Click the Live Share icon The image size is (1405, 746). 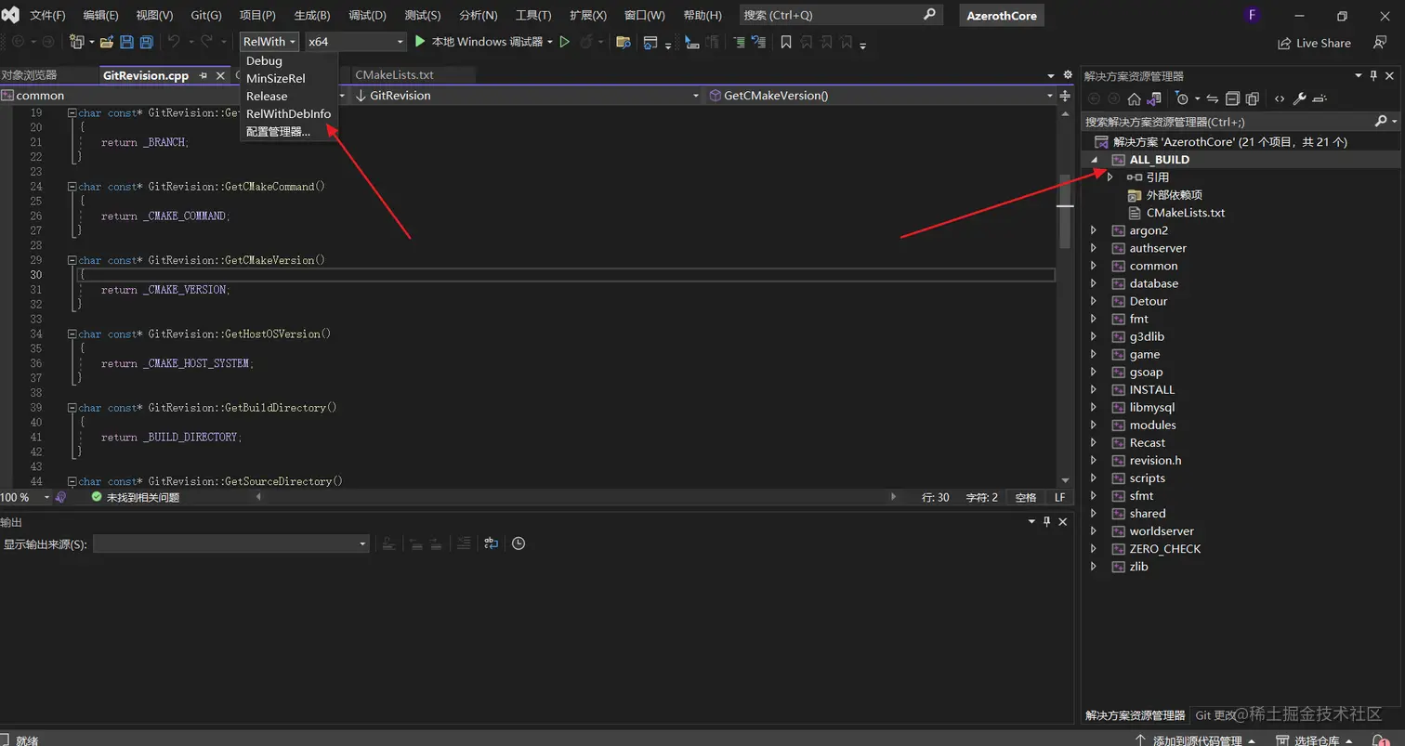(1284, 44)
